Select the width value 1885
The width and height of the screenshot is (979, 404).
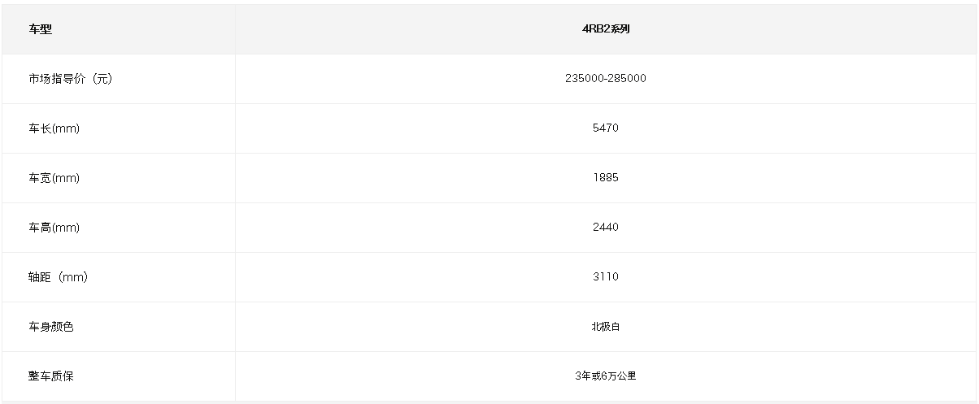tap(606, 178)
